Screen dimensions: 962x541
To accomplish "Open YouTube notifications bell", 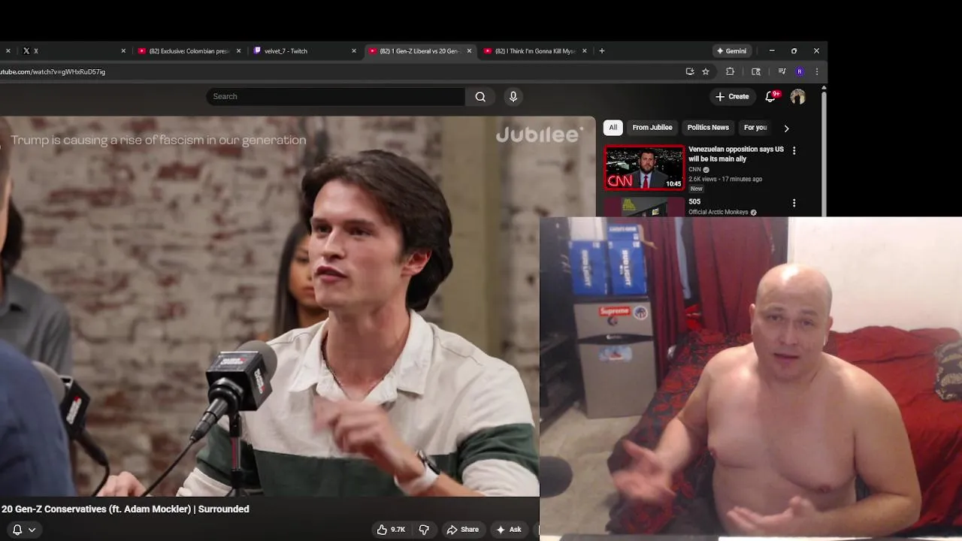I will coord(770,96).
